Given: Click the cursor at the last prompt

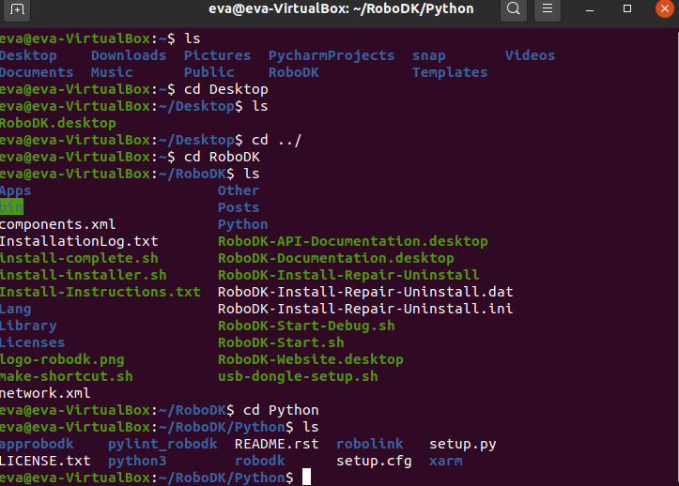Looking at the screenshot, I should tap(307, 478).
